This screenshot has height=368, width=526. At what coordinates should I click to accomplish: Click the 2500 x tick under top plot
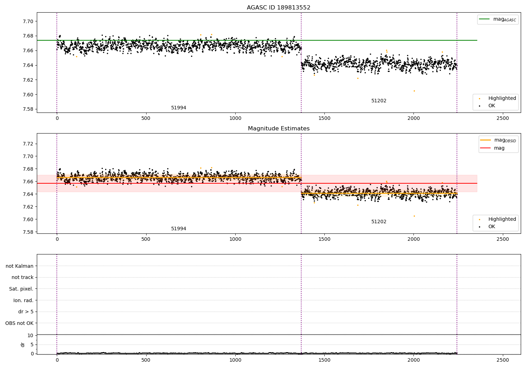point(503,118)
